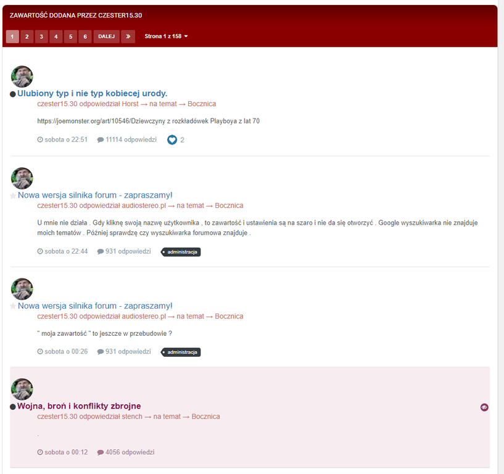
Task: Open user stench profile link
Action: coord(132,417)
